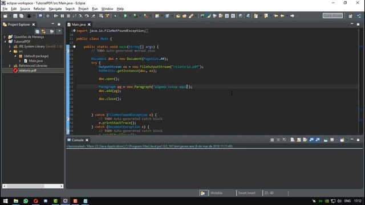Click the Quick Access search field
Image resolution: width=365 pixels, height=205 pixels.
(332, 16)
